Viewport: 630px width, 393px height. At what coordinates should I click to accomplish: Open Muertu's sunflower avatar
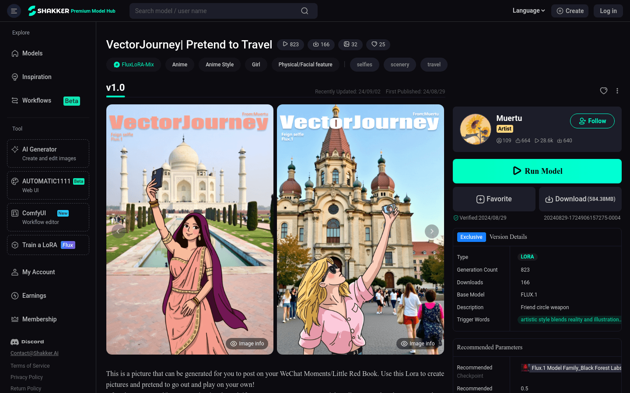476,129
